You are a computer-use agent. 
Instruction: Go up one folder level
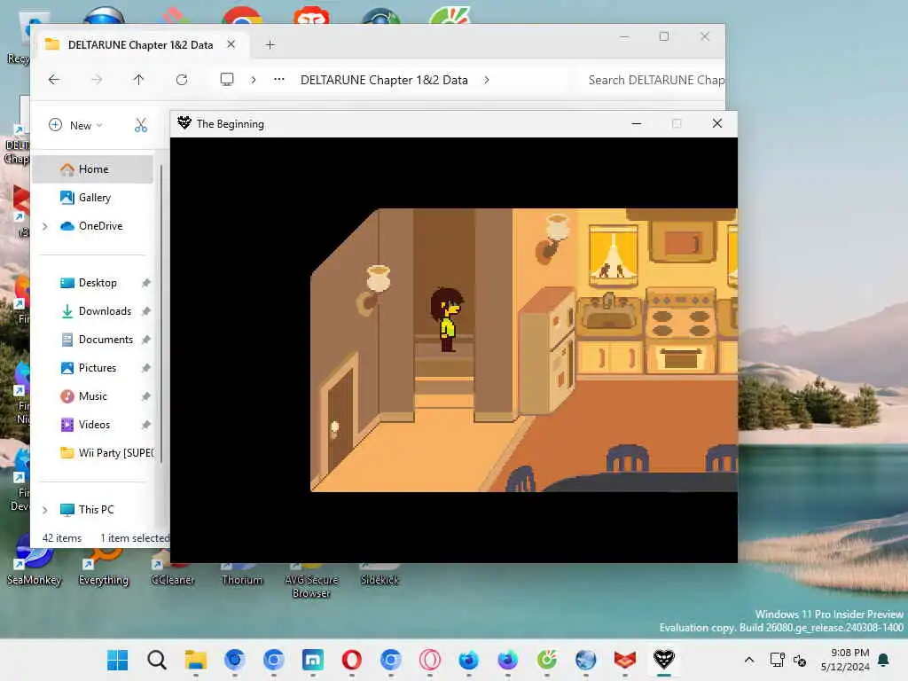tap(138, 79)
